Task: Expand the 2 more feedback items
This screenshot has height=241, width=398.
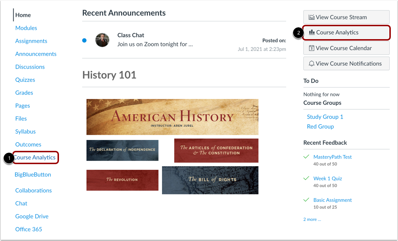Action: pyautogui.click(x=311, y=219)
